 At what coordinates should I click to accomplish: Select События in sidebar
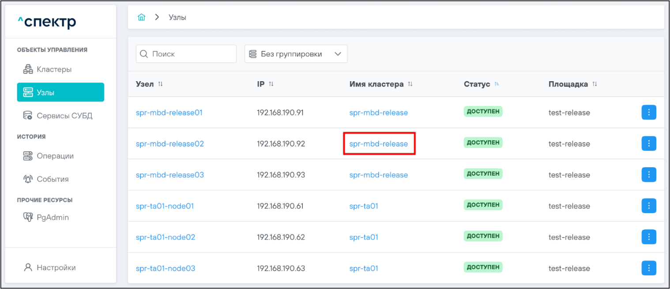[53, 179]
